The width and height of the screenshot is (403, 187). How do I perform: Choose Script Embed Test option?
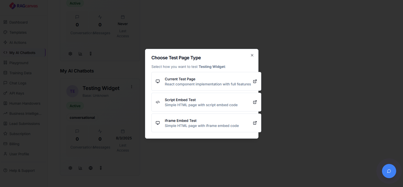[x=206, y=102]
